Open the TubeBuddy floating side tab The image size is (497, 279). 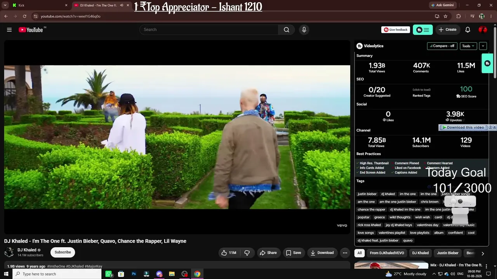pos(487,64)
